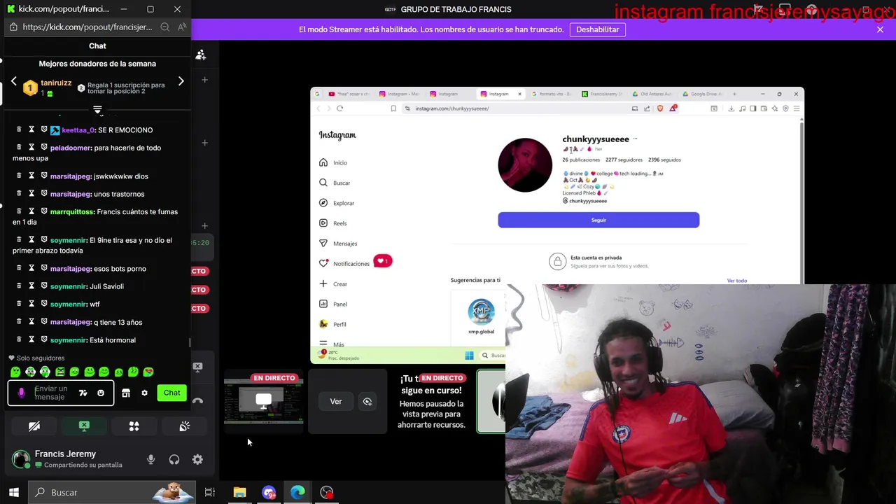Screen dimensions: 896x504
Task: Click the add friends icon near chat header
Action: click(201, 55)
